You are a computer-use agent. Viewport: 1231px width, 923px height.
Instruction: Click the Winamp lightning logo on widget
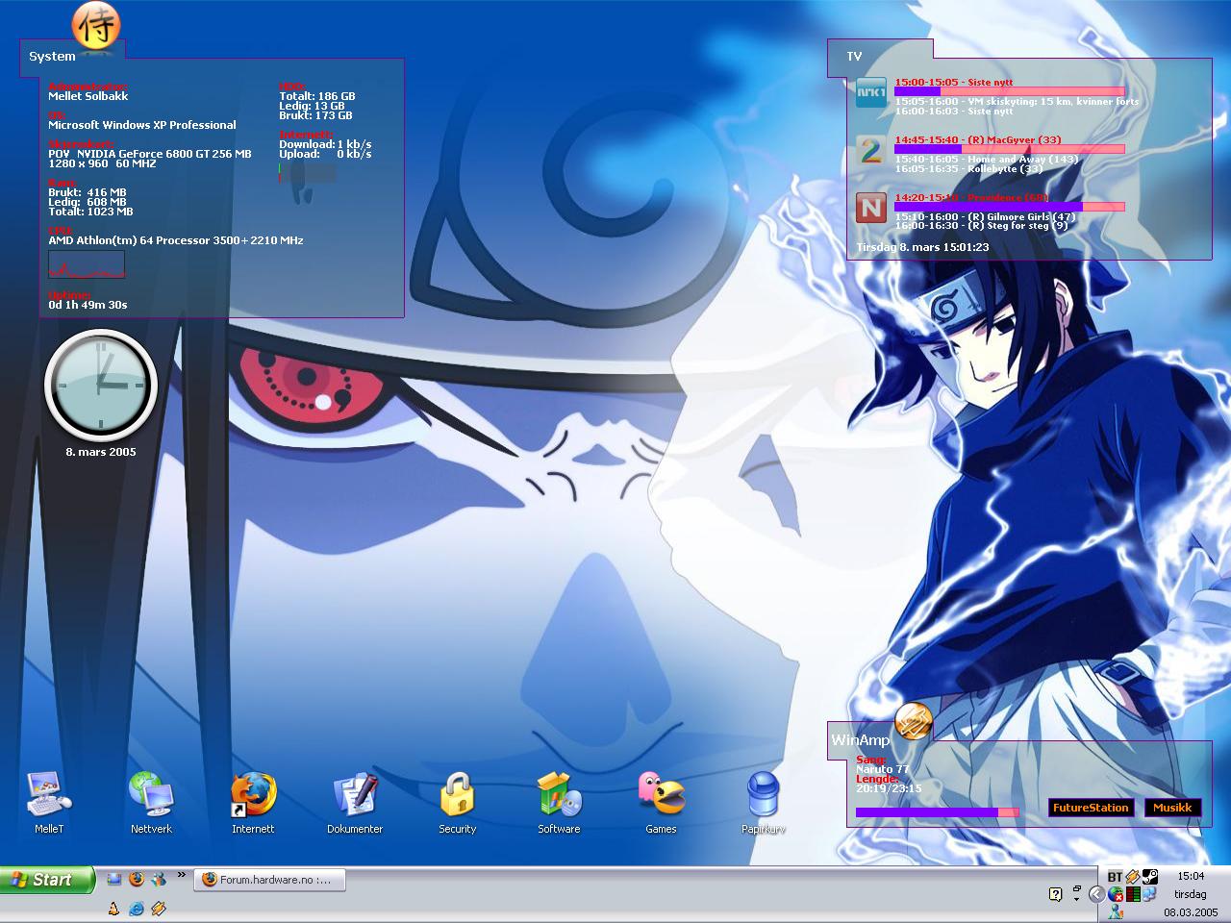(x=914, y=720)
